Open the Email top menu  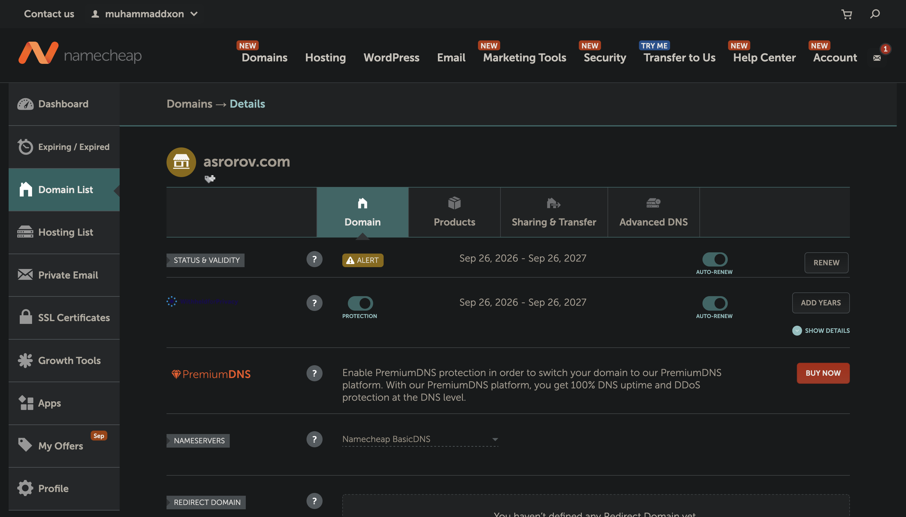451,57
